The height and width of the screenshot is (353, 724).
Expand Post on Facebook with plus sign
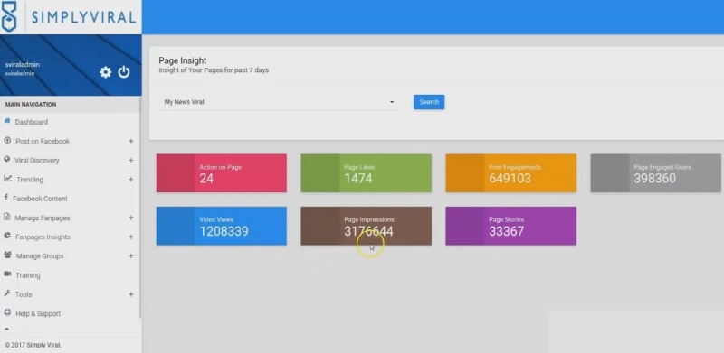131,141
